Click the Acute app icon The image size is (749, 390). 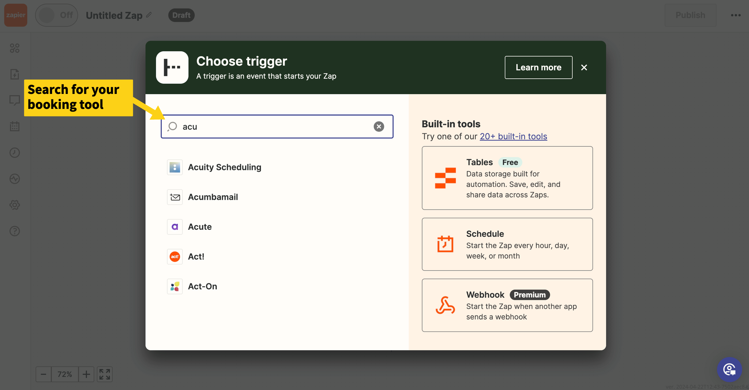(x=175, y=227)
